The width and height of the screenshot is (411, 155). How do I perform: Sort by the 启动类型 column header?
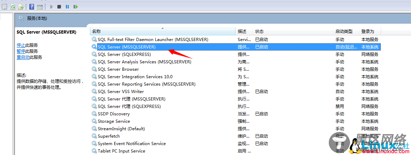tap(346, 31)
